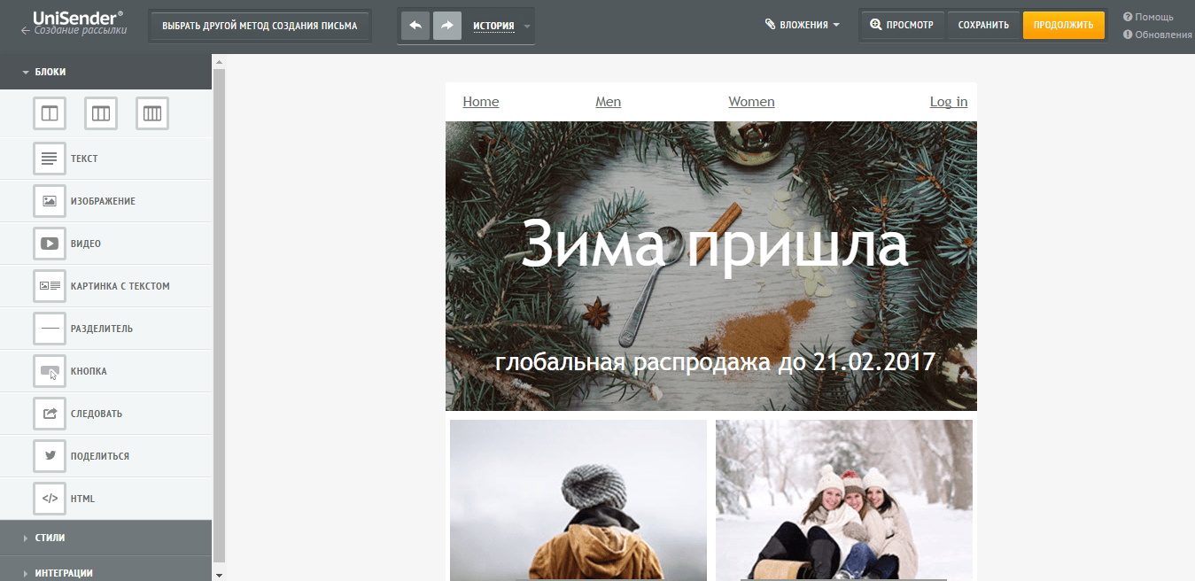
Task: Open the История dropdown
Action: [x=502, y=26]
